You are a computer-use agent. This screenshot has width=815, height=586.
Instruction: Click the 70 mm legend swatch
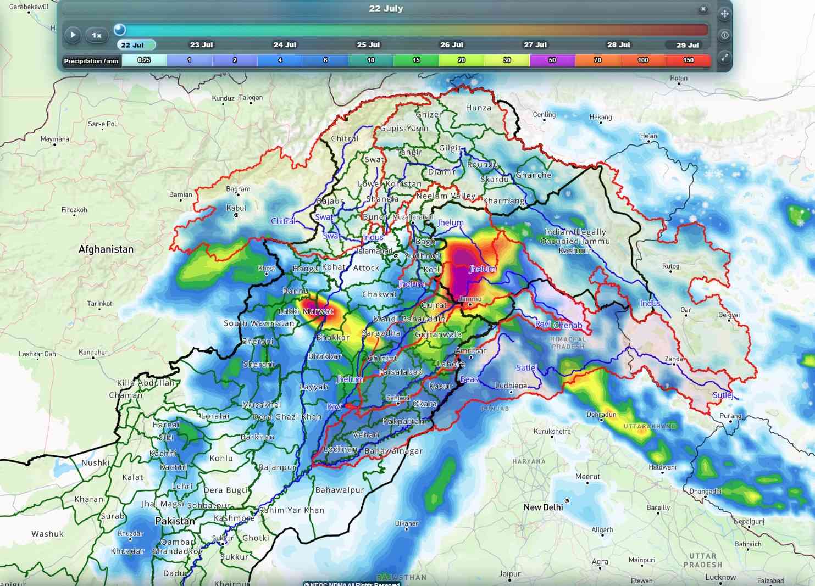coord(597,60)
